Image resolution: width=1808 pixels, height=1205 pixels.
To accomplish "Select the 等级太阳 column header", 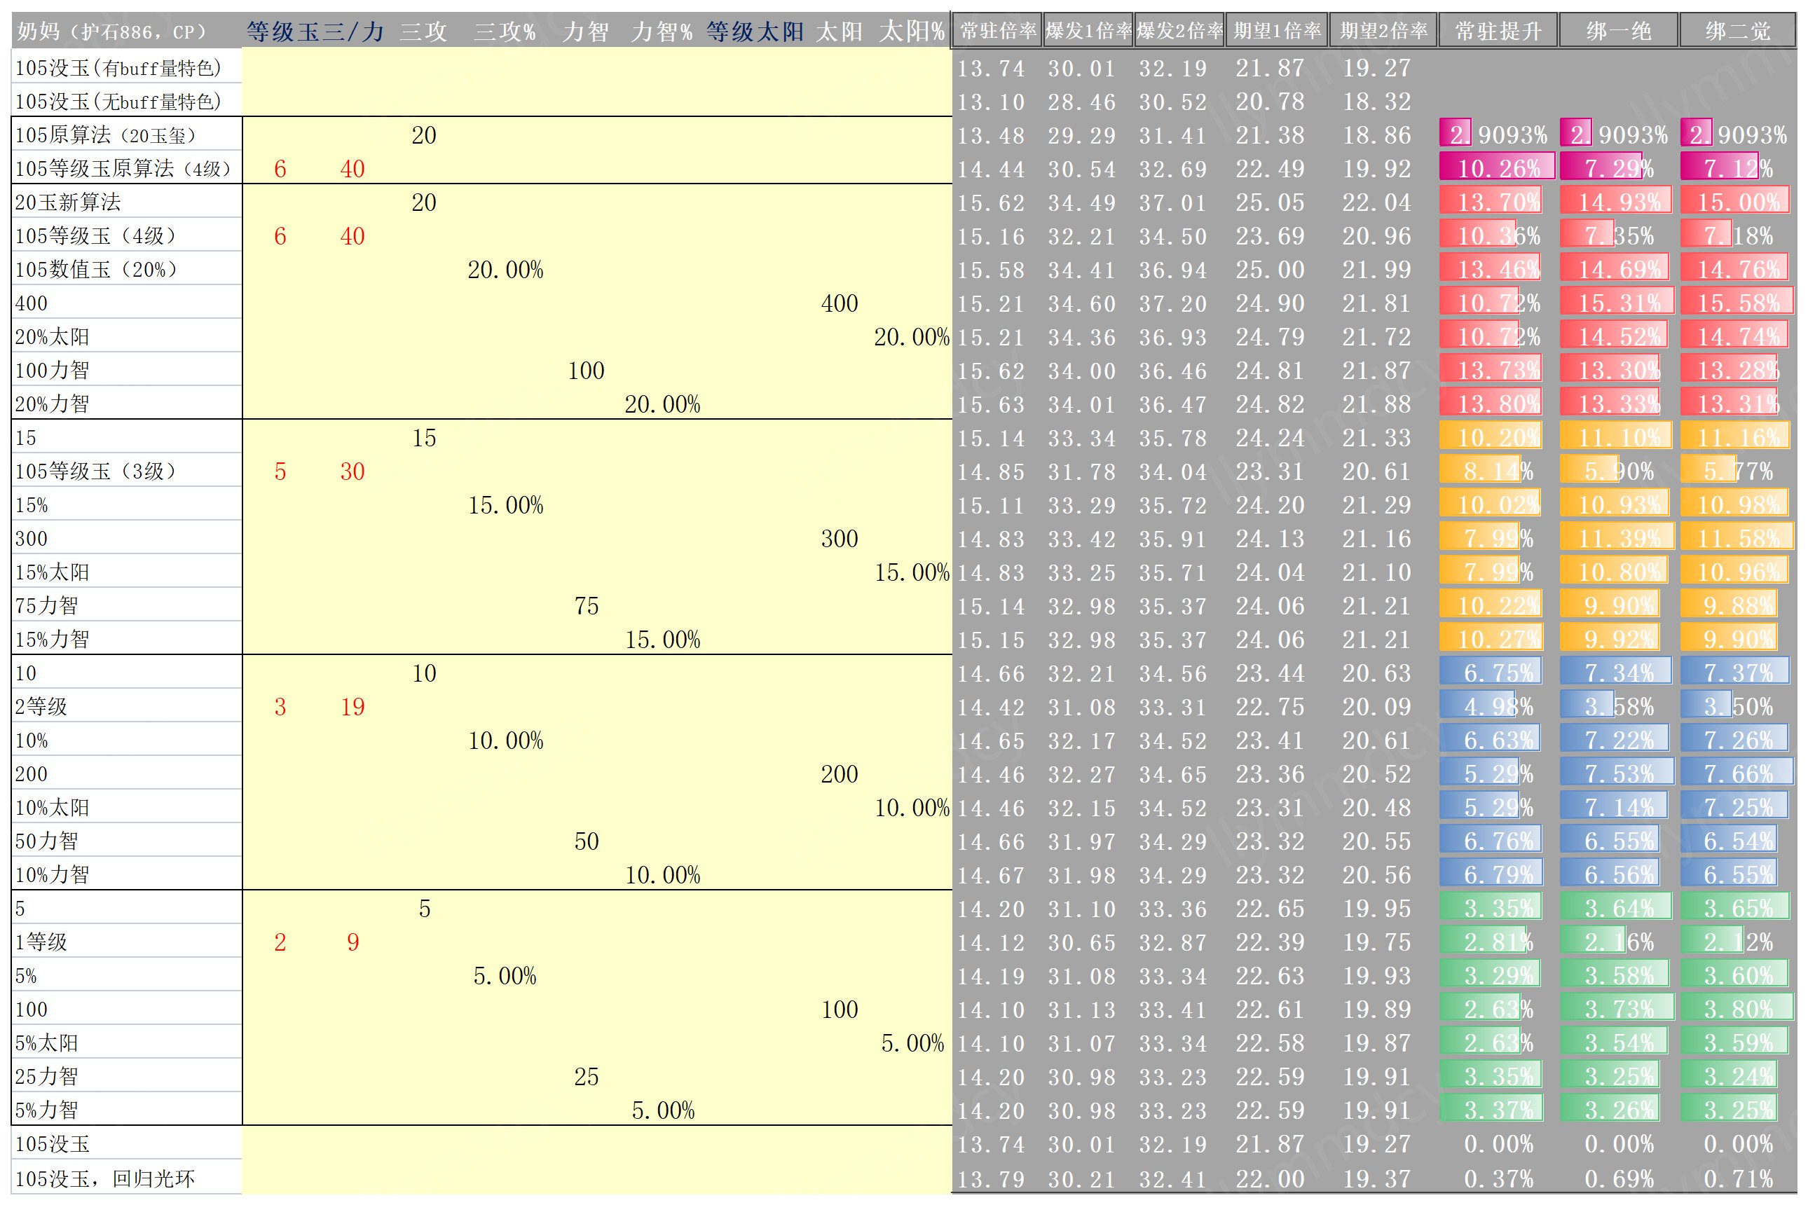I will coord(755,32).
